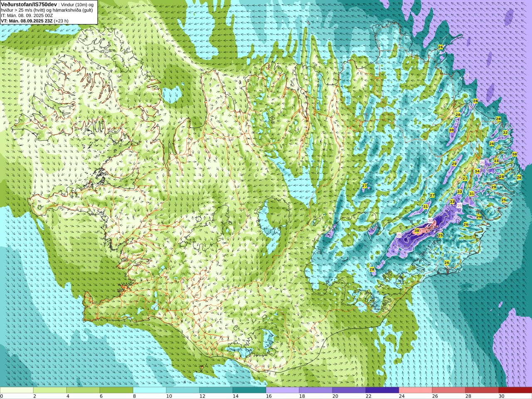The image size is (532, 399).
Task: Click the legend scale value "8"
Action: [x=134, y=396]
